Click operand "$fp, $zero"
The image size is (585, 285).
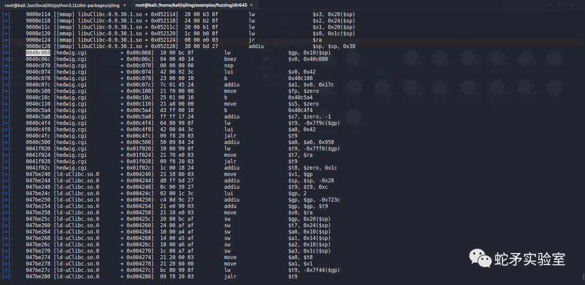point(303,91)
